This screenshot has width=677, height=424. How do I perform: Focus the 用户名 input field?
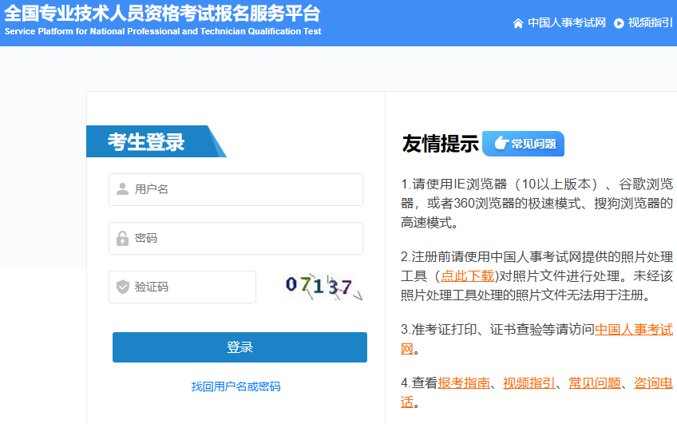243,189
